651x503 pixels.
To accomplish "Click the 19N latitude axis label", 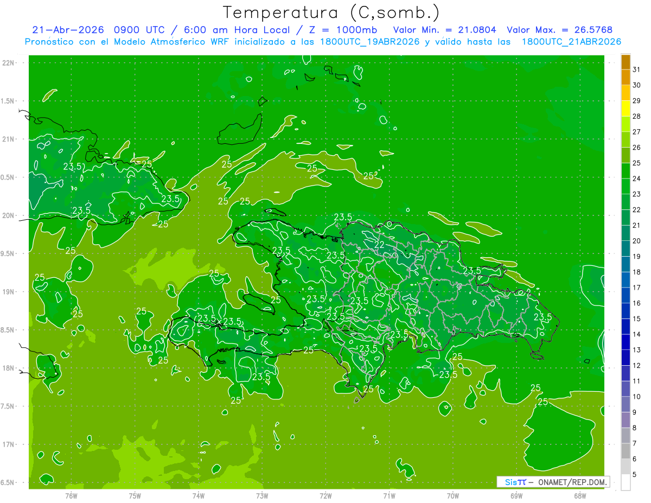I will point(9,291).
